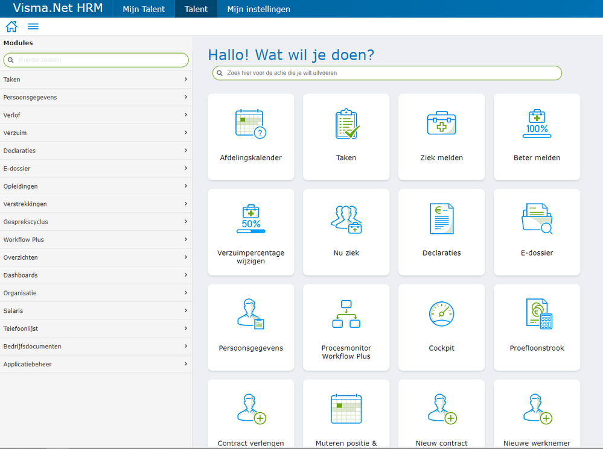Click the Ziek melden first-aid kit icon
Viewport: 603px width, 449px height.
(x=441, y=123)
